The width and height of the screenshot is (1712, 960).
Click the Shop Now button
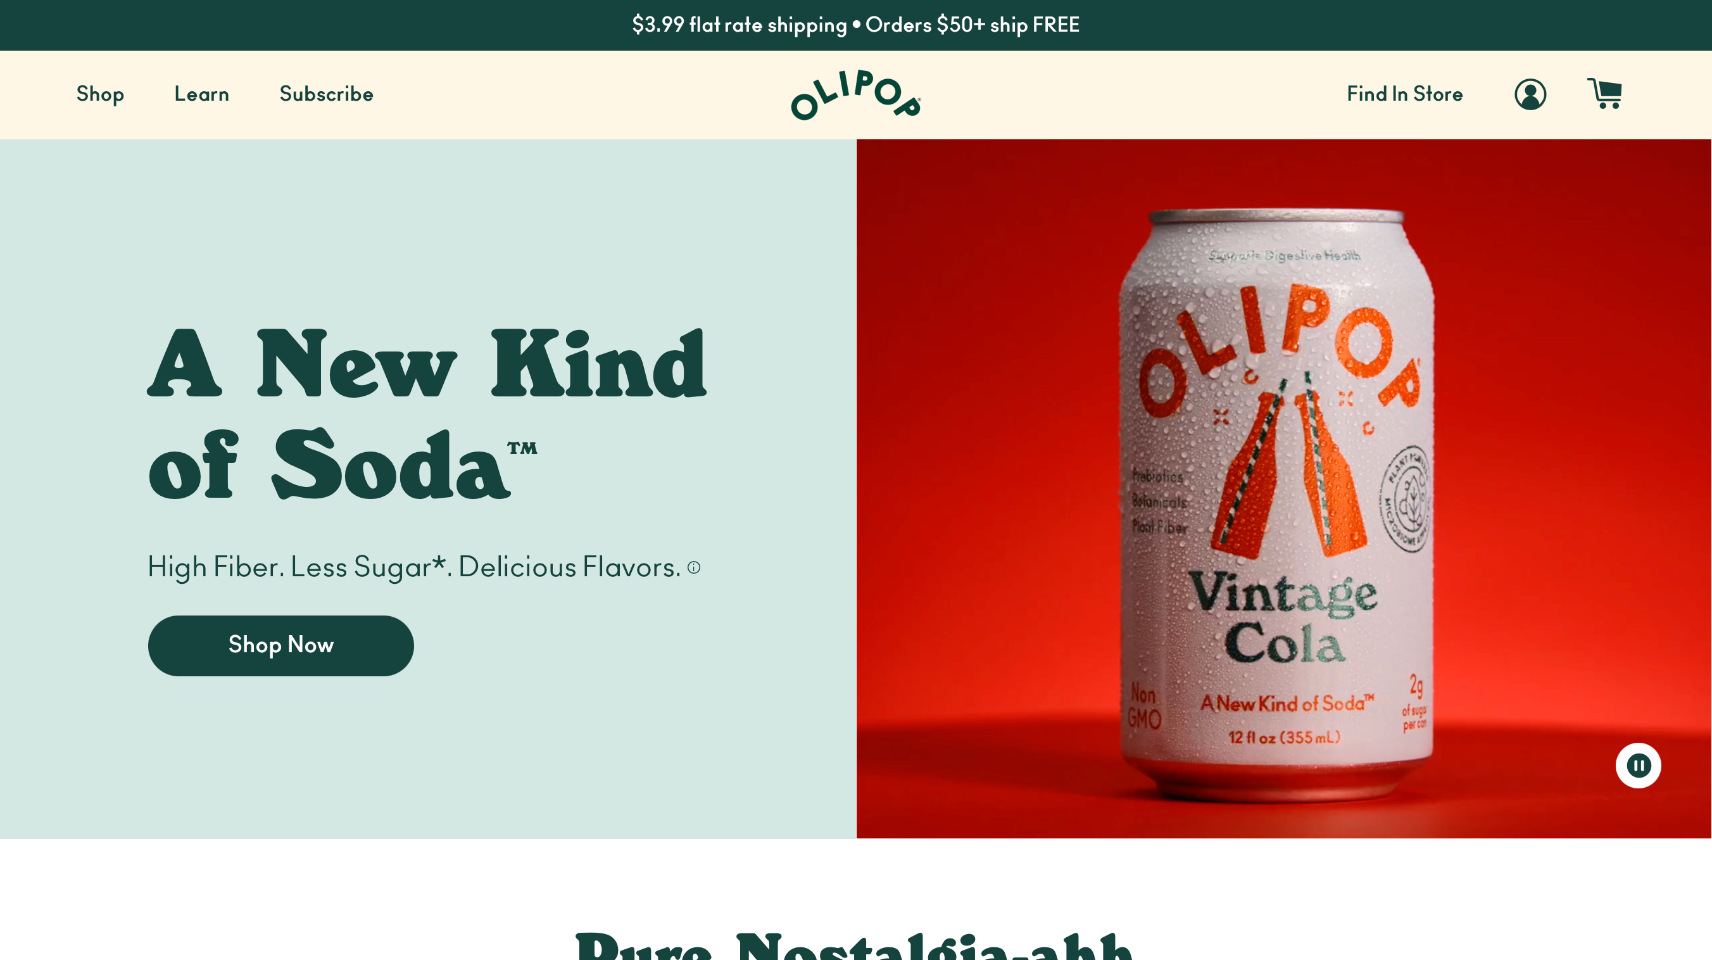click(x=281, y=645)
